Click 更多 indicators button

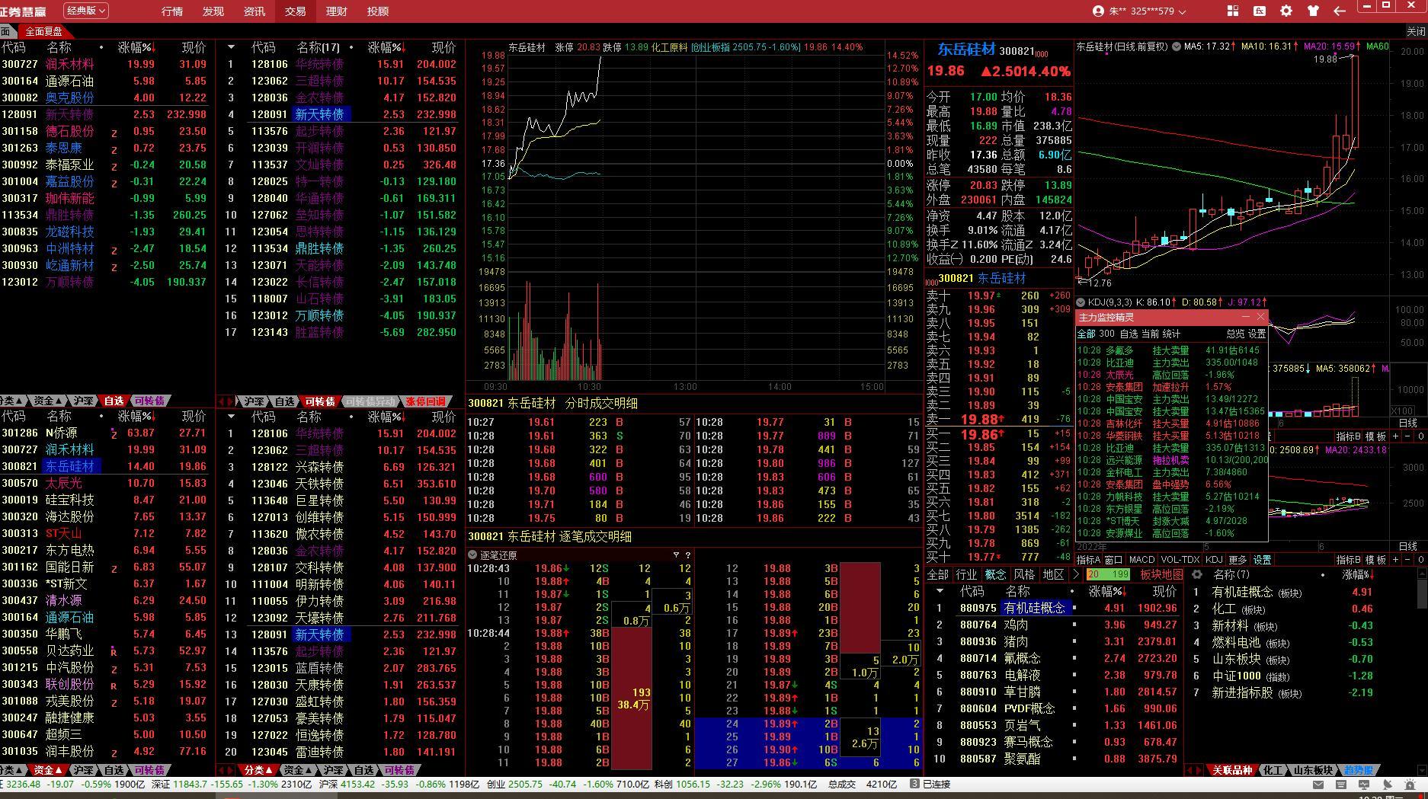[1238, 560]
